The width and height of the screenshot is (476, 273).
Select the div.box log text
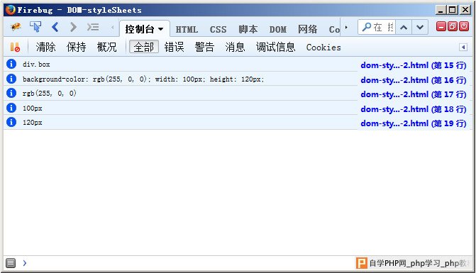point(36,65)
